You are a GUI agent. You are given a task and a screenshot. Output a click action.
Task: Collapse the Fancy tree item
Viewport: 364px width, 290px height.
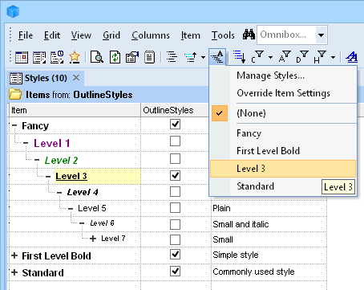click(14, 125)
